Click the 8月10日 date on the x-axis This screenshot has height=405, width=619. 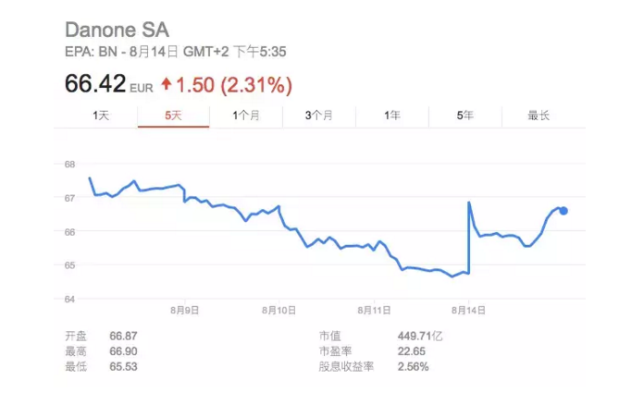click(280, 310)
